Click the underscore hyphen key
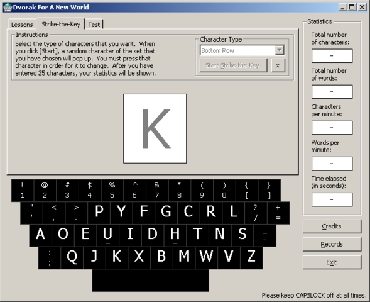The image size is (370, 302). click(x=264, y=235)
